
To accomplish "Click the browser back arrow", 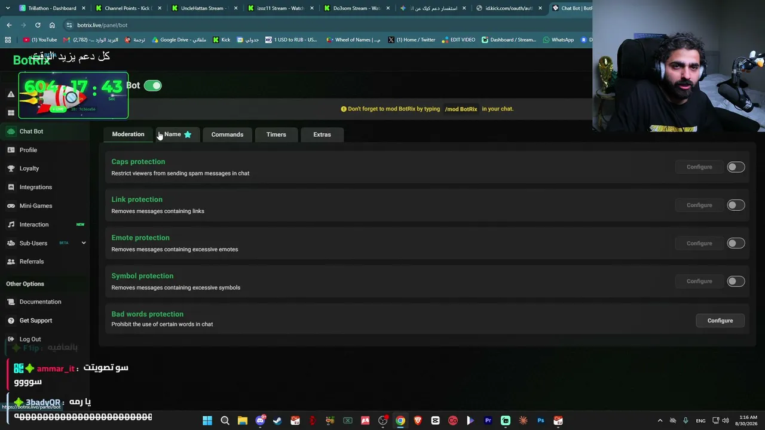I will [x=9, y=25].
